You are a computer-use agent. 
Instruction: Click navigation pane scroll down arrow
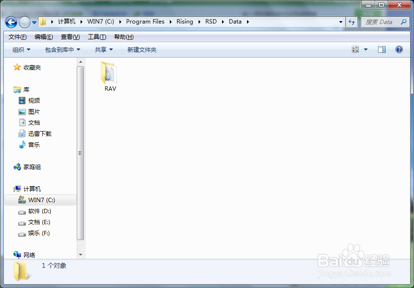point(81,255)
